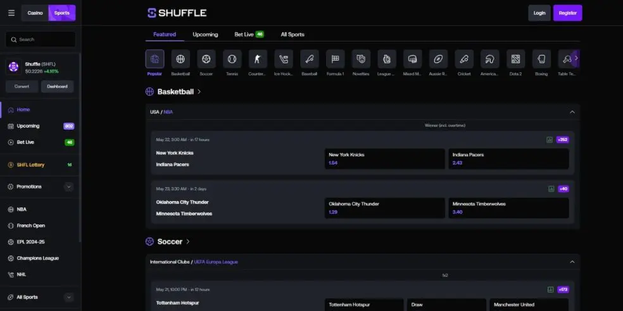Select the Formula 1 category icon
623x311 pixels.
coord(336,59)
